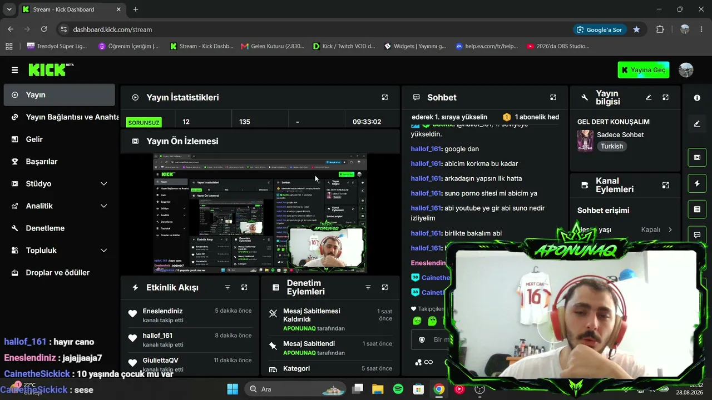Go back to the previous page
712x400 pixels.
pyautogui.click(x=11, y=29)
